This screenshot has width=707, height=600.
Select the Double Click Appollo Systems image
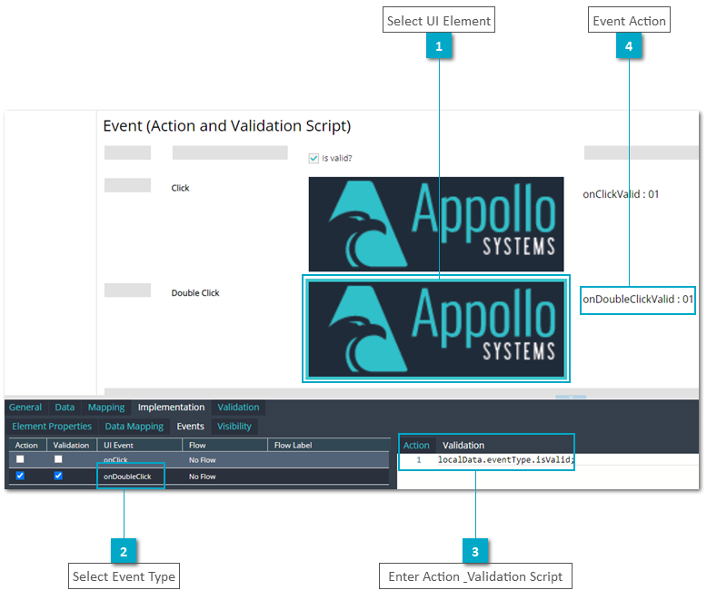coord(436,330)
